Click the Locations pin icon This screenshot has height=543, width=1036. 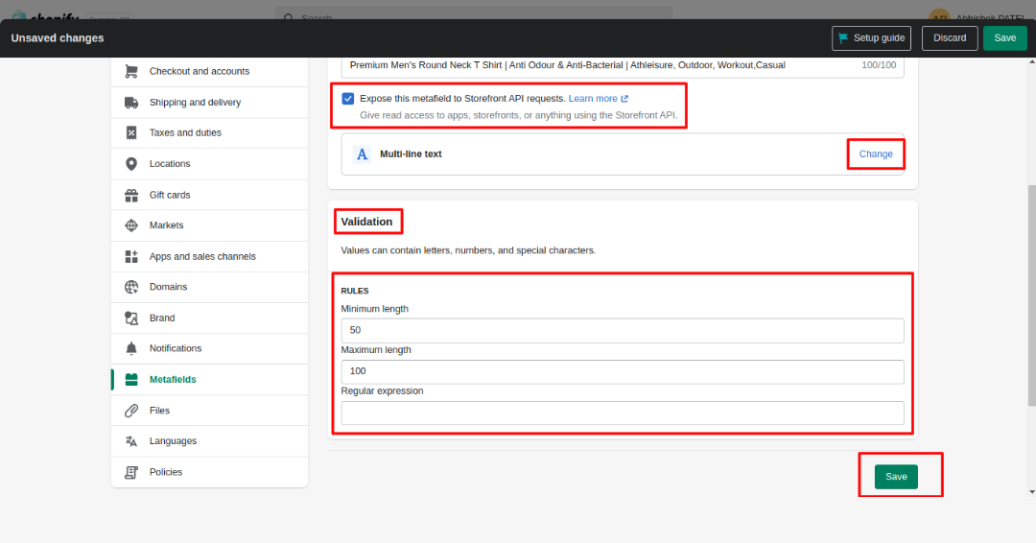131,164
